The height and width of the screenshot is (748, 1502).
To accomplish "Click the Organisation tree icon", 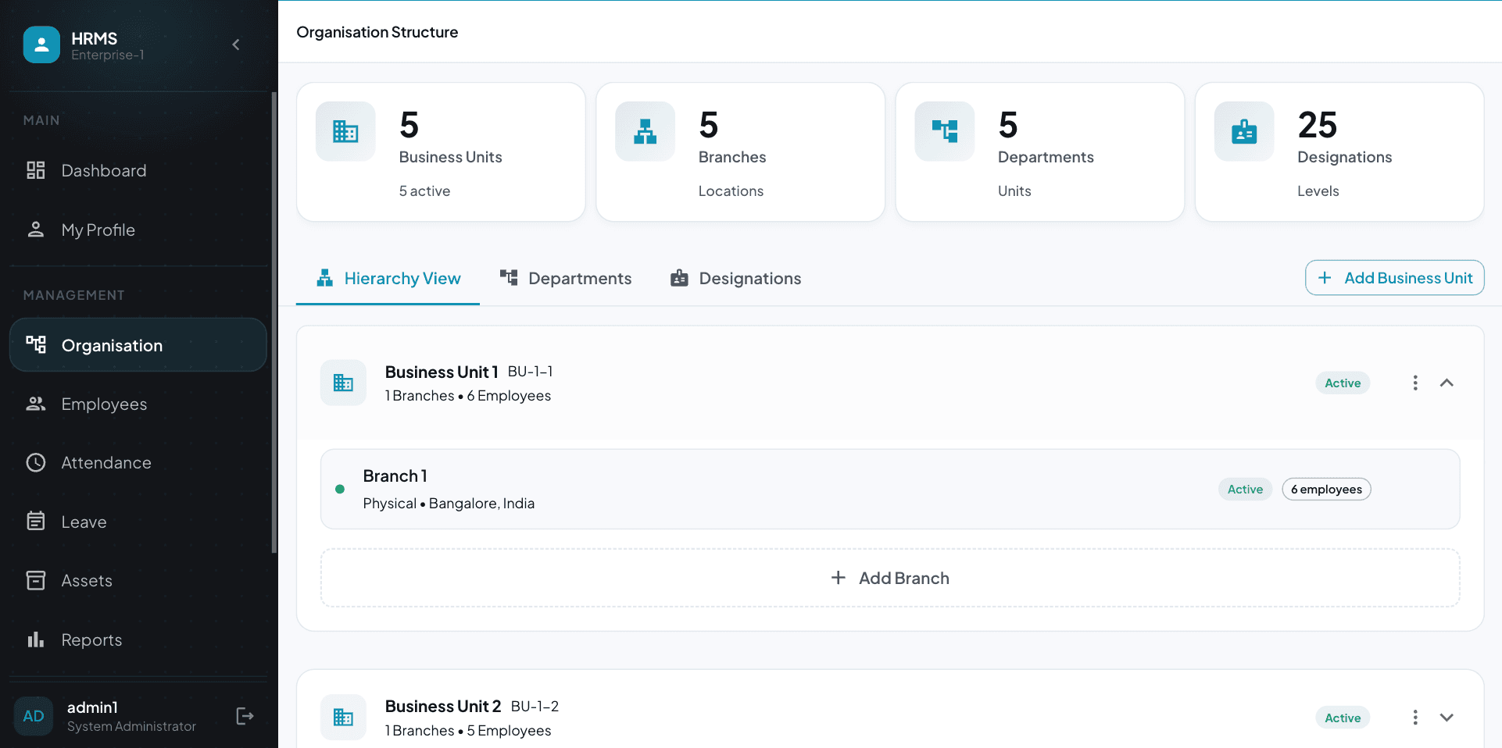I will tap(36, 344).
